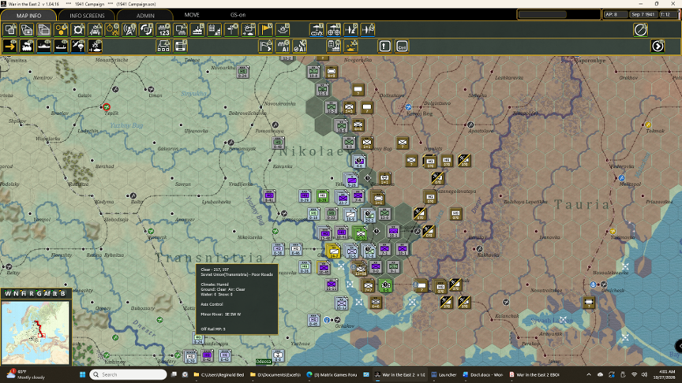Click the calendar-and-stairs icon
This screenshot has width=682, height=383.
coord(215,29)
